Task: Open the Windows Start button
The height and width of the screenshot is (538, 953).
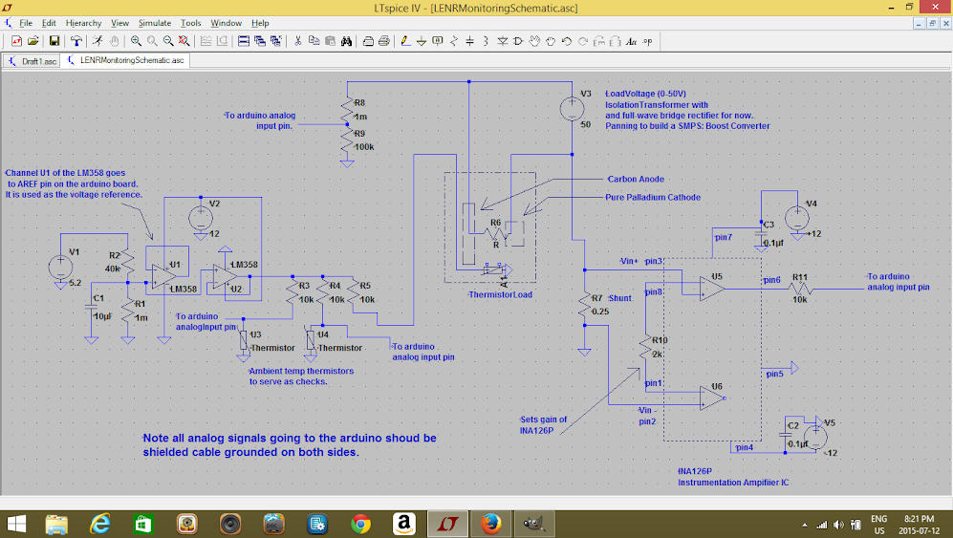Action: tap(16, 524)
